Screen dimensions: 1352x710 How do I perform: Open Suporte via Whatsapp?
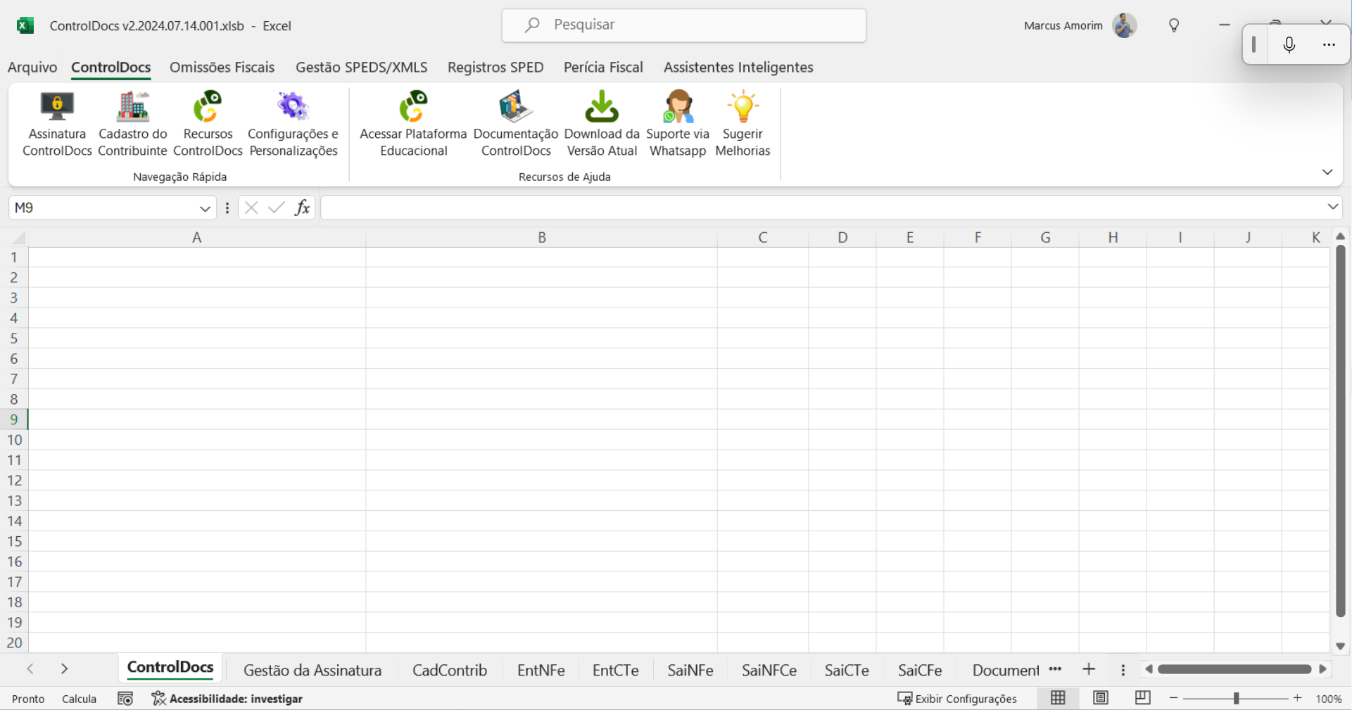pos(677,123)
